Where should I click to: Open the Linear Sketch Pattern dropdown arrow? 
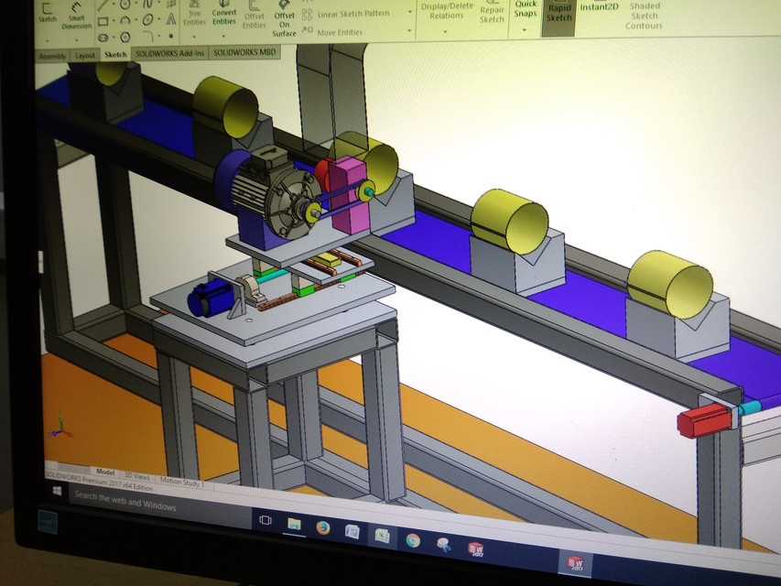point(410,12)
